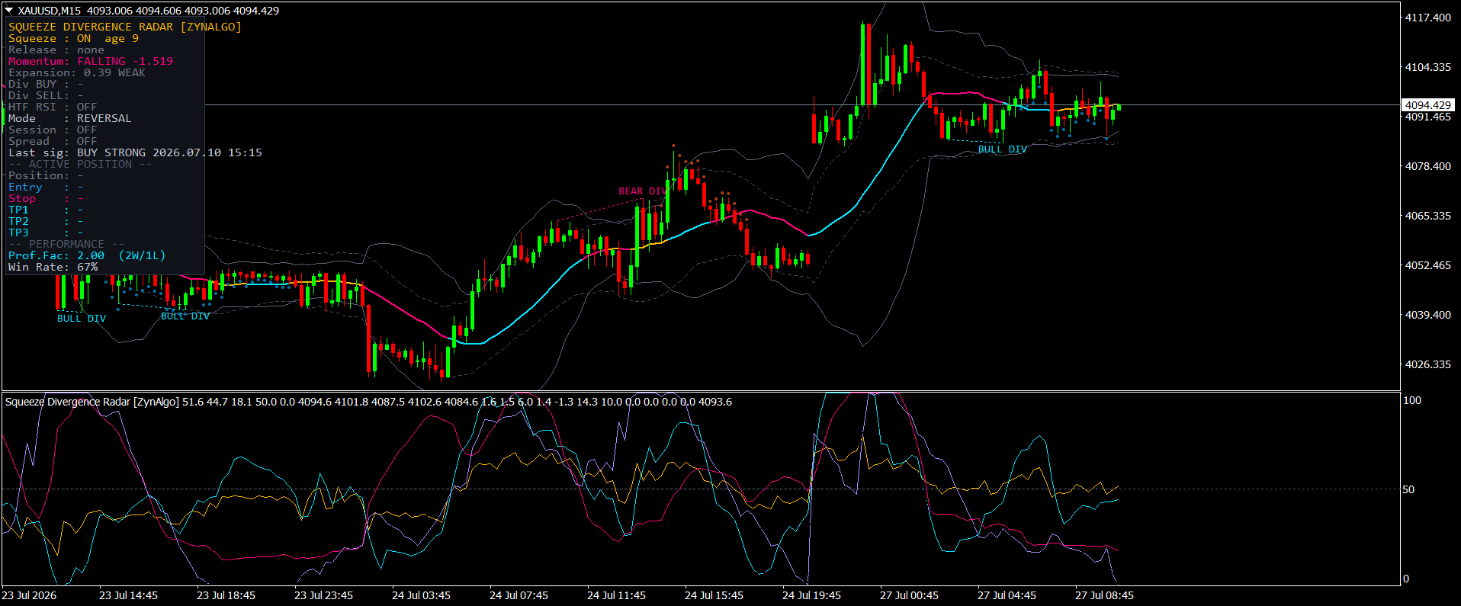This screenshot has height=606, width=1461.
Task: Click the 'Momentum: FALLING -1.519' readout
Action: click(91, 61)
